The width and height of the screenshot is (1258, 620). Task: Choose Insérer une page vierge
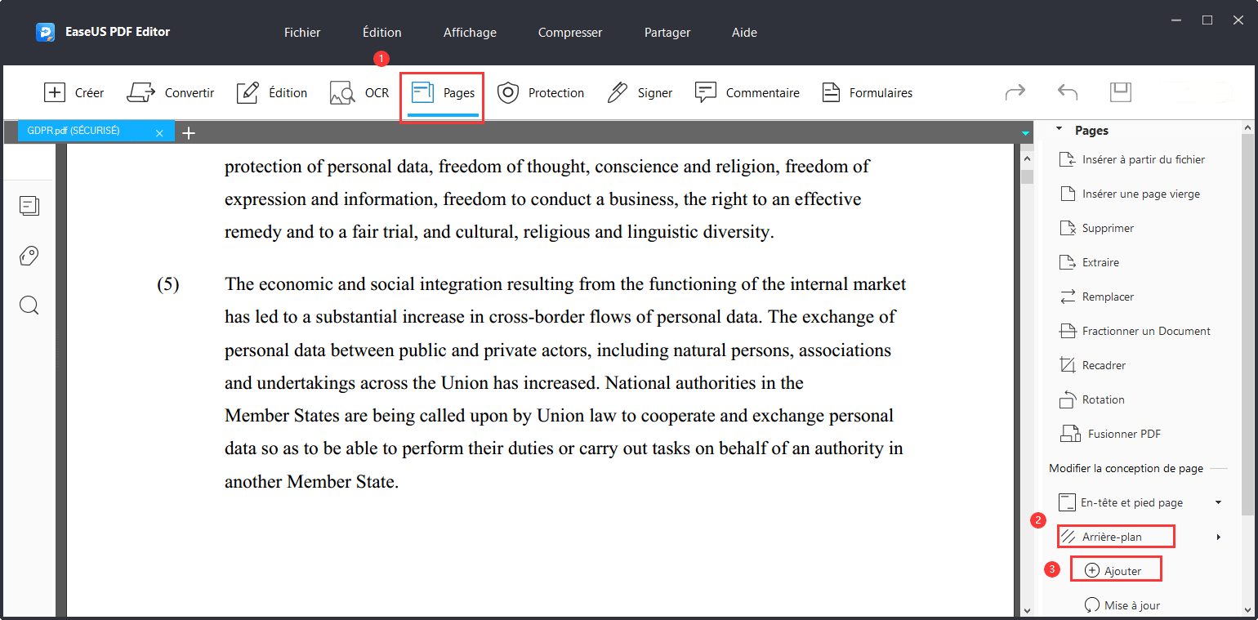tap(1129, 194)
